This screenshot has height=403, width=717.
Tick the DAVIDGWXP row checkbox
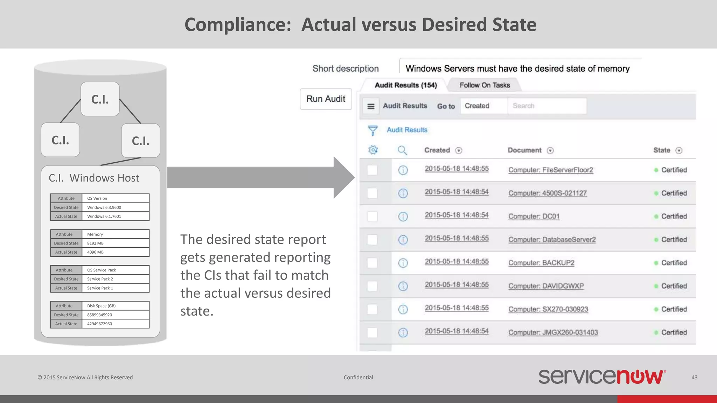click(x=372, y=286)
